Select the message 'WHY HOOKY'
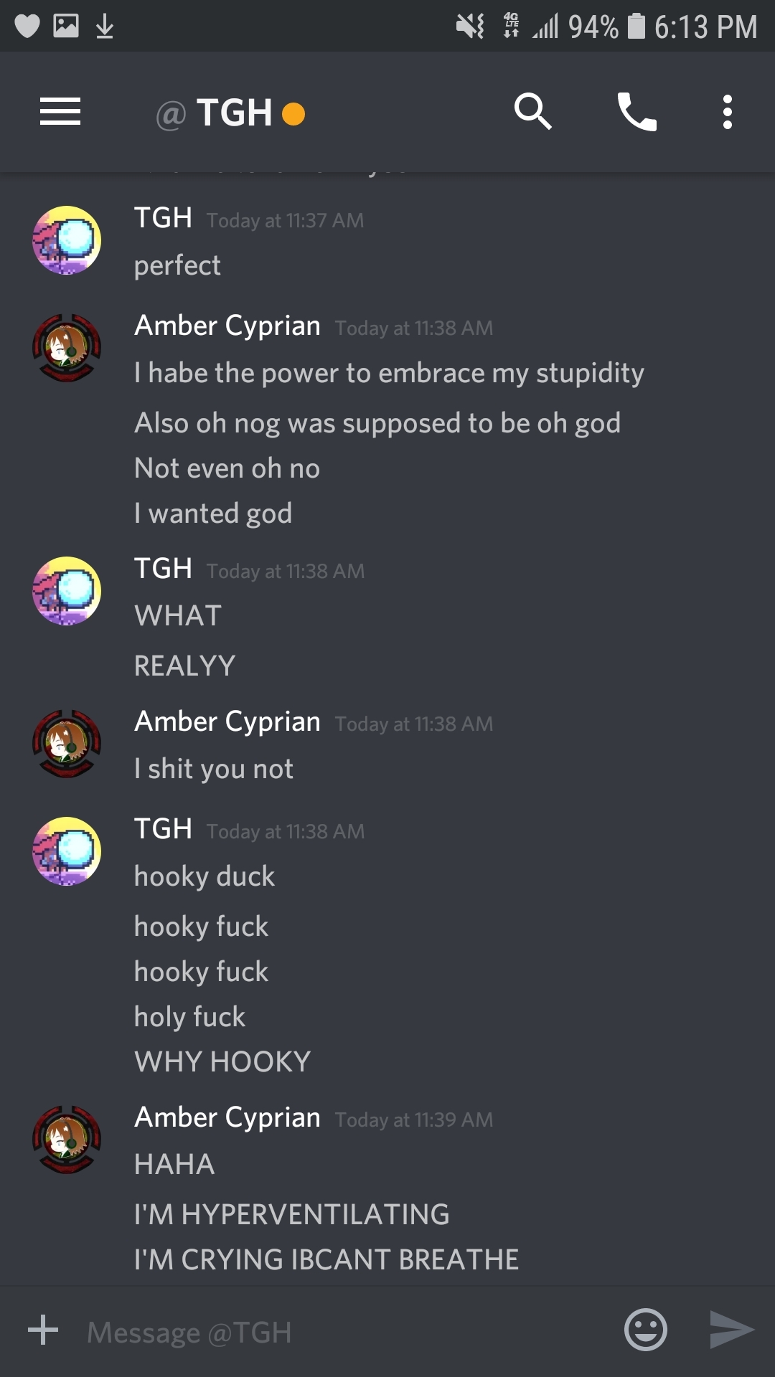This screenshot has width=775, height=1377. tap(222, 1061)
